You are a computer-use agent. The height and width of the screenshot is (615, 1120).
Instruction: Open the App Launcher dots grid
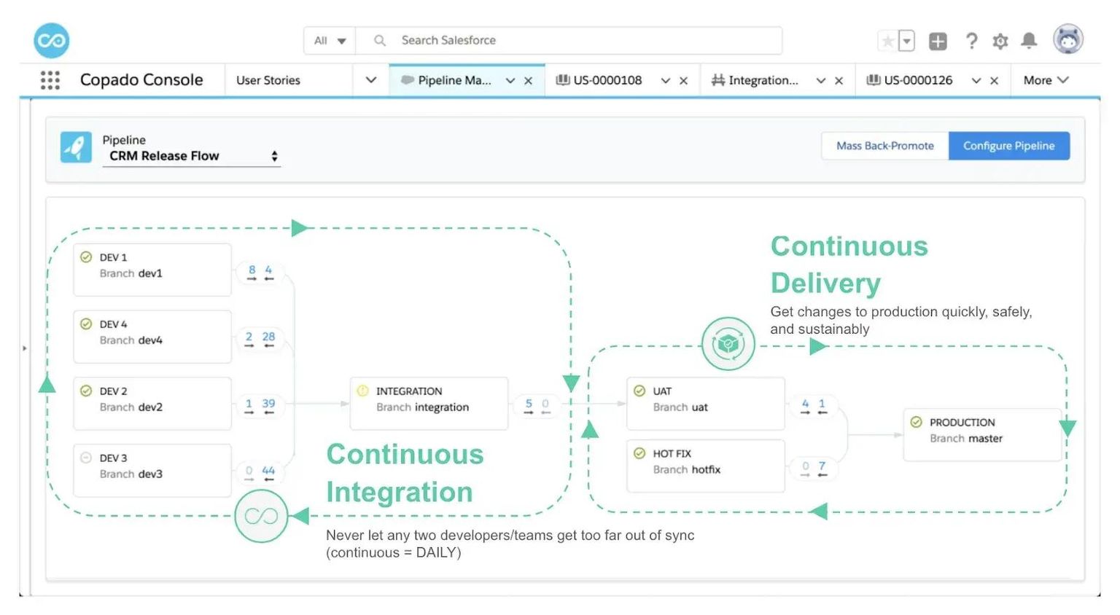tap(50, 80)
